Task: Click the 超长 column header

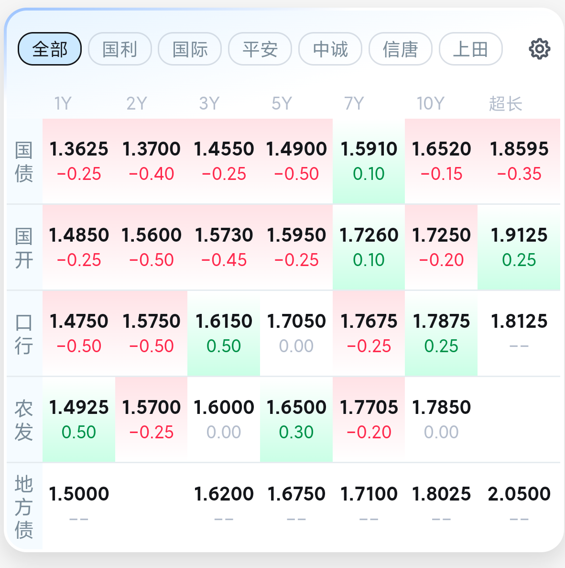Action: pyautogui.click(x=505, y=103)
